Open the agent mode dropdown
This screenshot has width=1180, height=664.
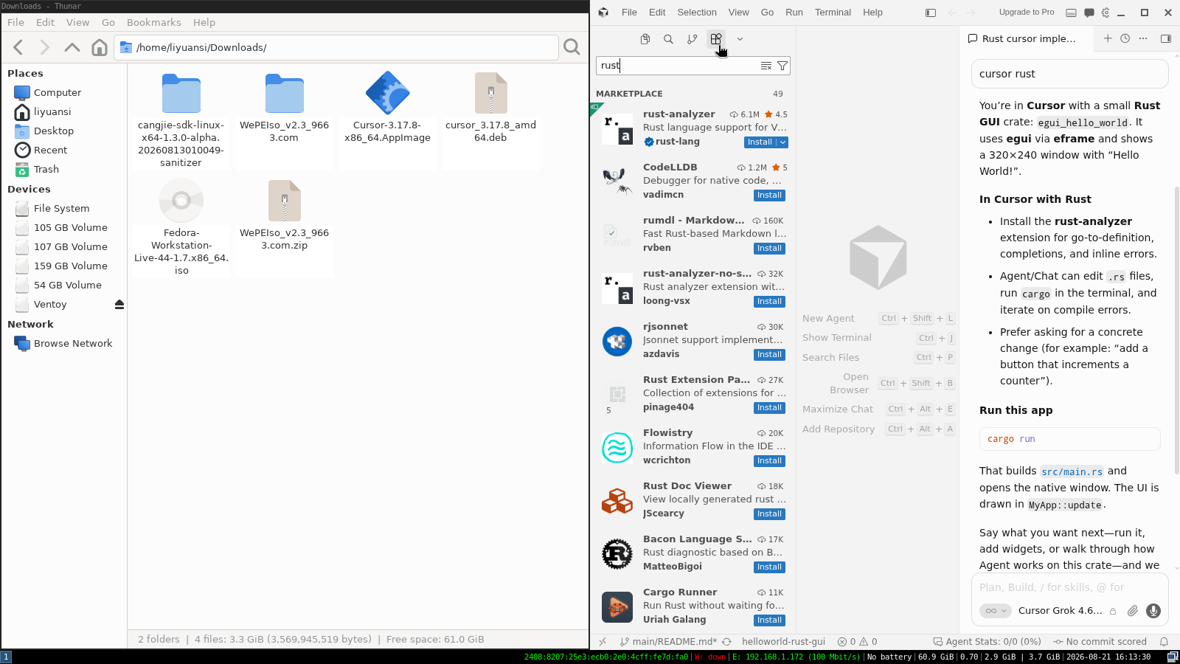click(x=995, y=611)
